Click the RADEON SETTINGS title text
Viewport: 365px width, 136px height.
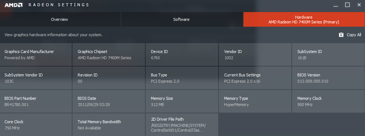(59, 5)
